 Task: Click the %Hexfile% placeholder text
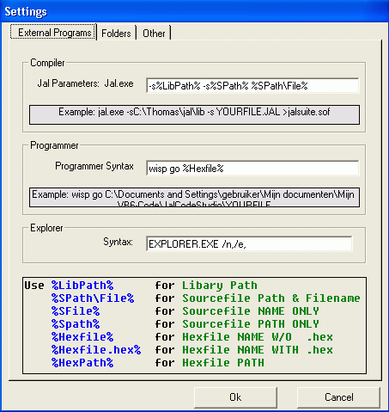coord(82,337)
